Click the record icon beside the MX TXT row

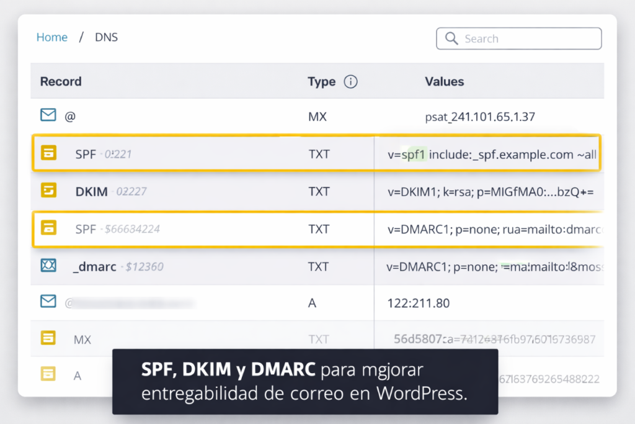48,339
